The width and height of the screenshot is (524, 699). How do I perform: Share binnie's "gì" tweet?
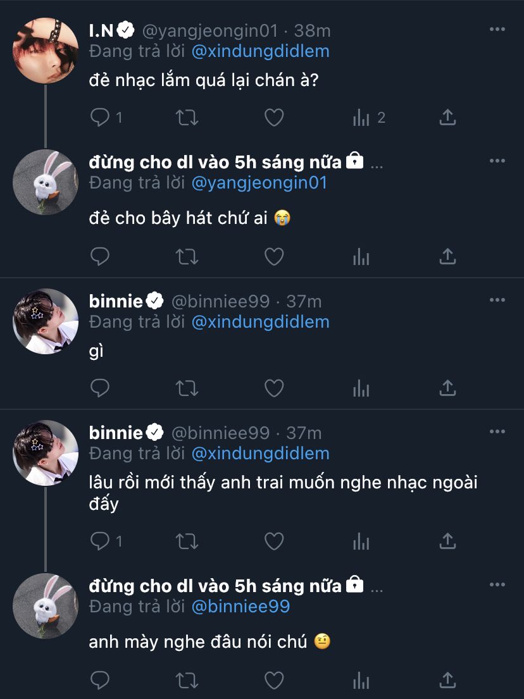pyautogui.click(x=447, y=388)
